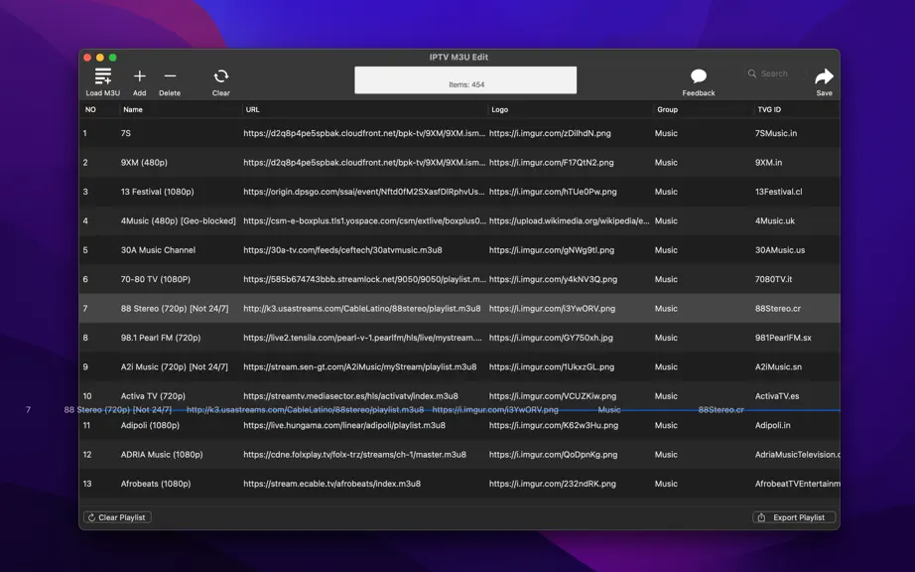Click the 7SMusic.in TVG ID cell
The image size is (915, 572).
pyautogui.click(x=775, y=133)
